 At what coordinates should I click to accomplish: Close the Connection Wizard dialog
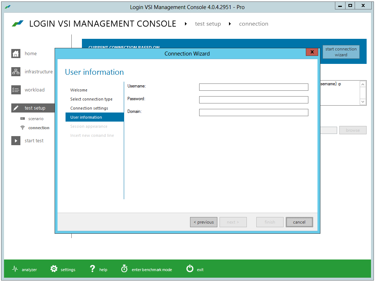click(312, 52)
